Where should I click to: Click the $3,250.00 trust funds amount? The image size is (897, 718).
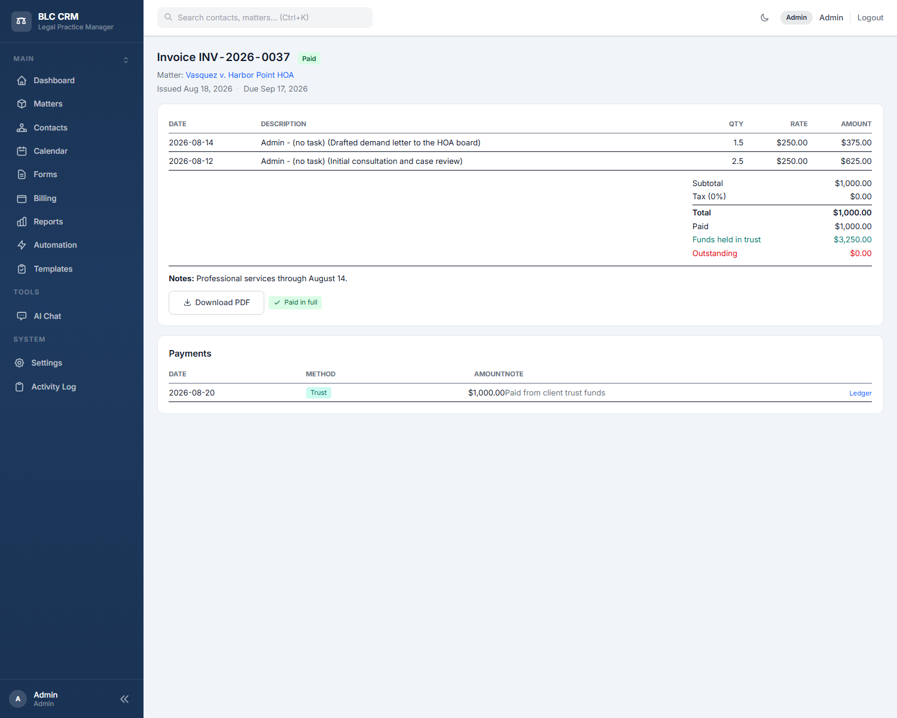[853, 239]
